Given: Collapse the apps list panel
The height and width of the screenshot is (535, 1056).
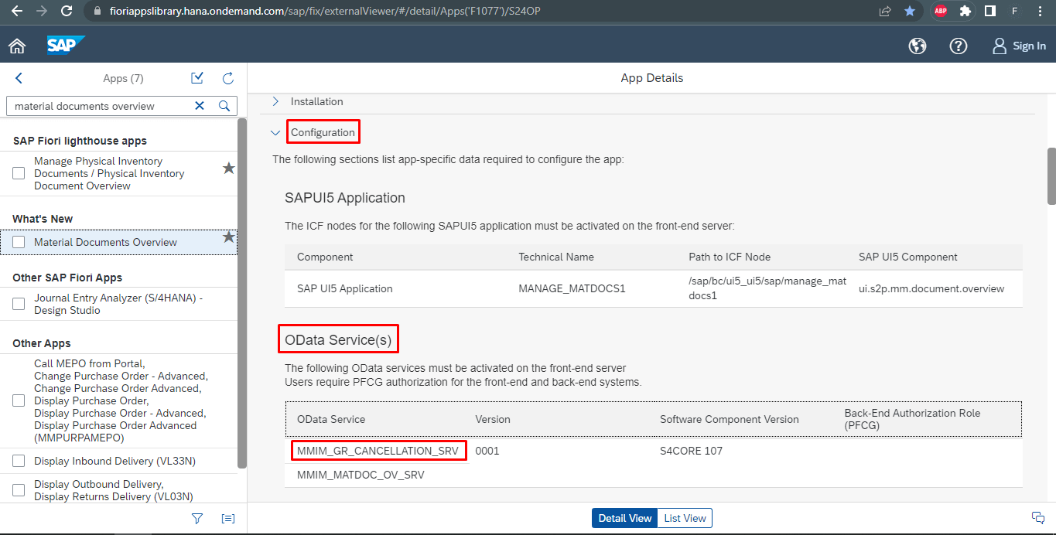Looking at the screenshot, I should 17,78.
